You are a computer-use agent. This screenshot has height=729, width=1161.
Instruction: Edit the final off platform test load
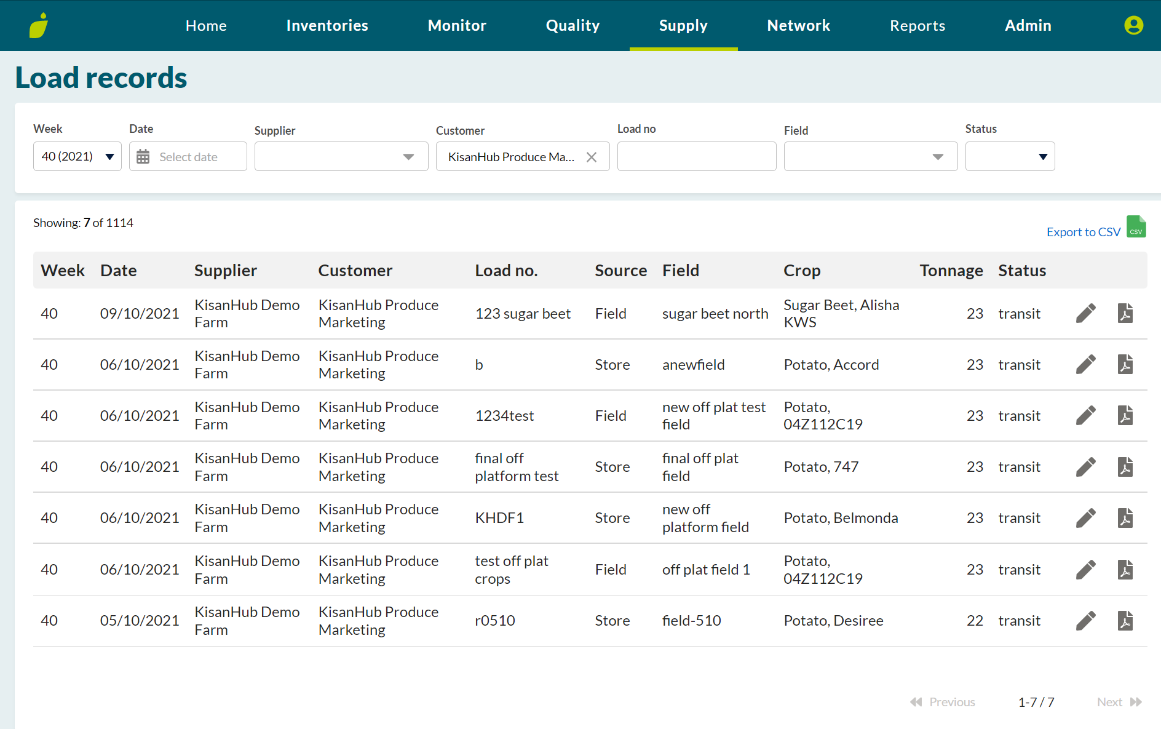[1086, 467]
